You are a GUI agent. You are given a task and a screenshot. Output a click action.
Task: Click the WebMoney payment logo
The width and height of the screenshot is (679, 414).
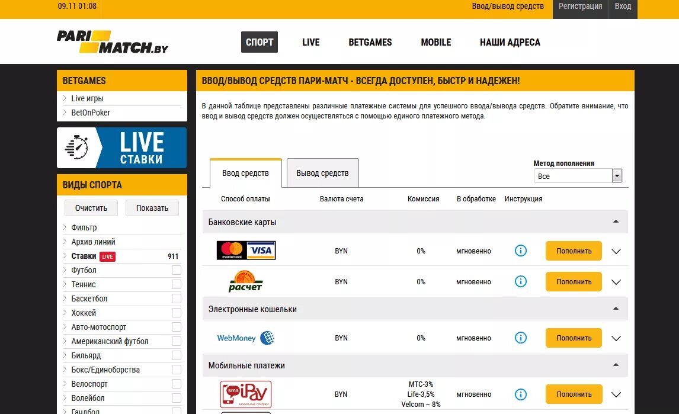[x=245, y=338]
